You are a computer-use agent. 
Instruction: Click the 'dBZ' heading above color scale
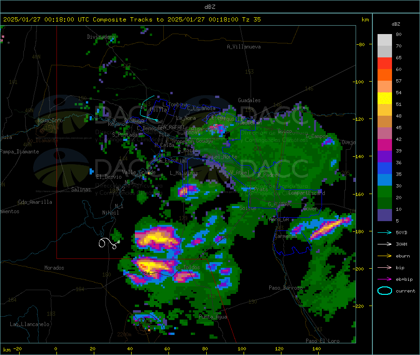396,24
